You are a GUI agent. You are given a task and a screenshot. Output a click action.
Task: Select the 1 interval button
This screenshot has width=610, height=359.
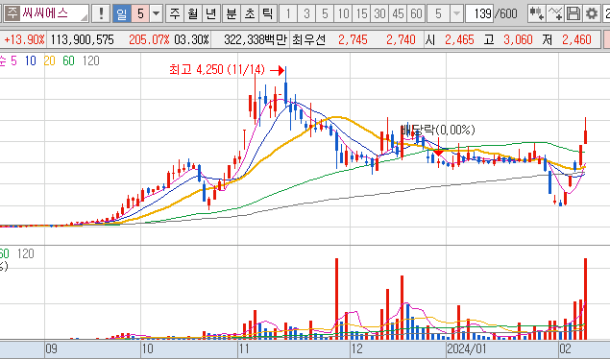click(288, 13)
